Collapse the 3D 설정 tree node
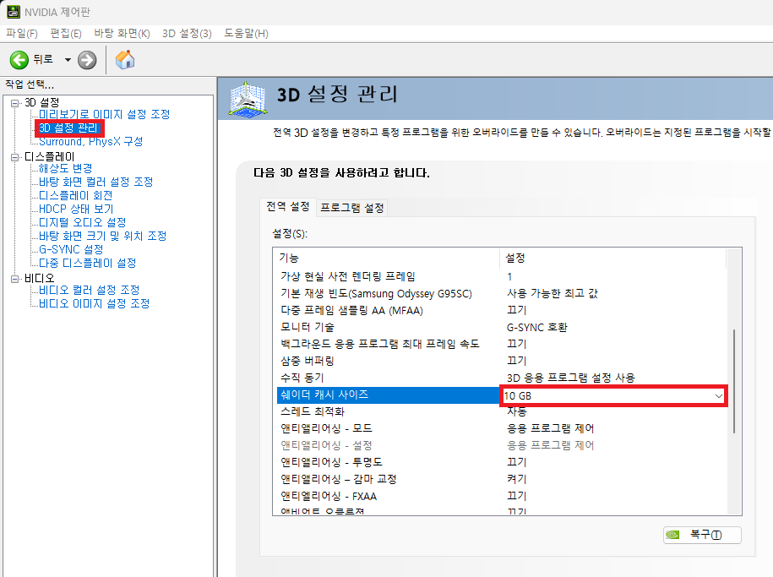The width and height of the screenshot is (773, 577). click(x=15, y=103)
